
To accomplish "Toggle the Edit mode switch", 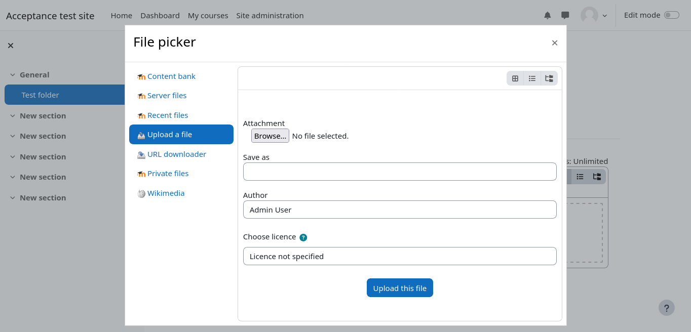I will [x=671, y=15].
